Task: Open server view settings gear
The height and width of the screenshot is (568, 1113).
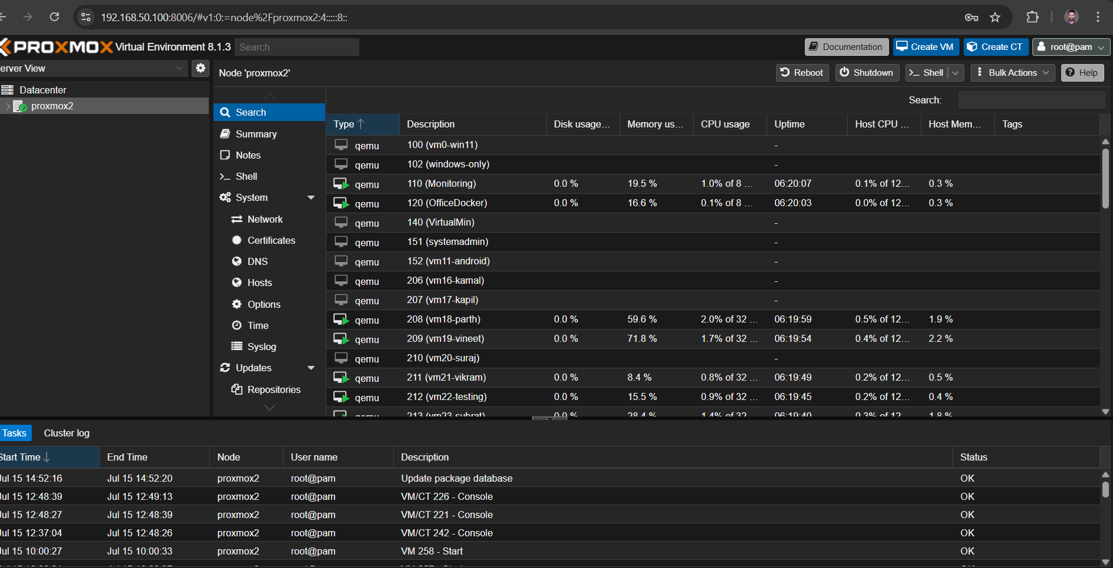Action: [x=200, y=68]
